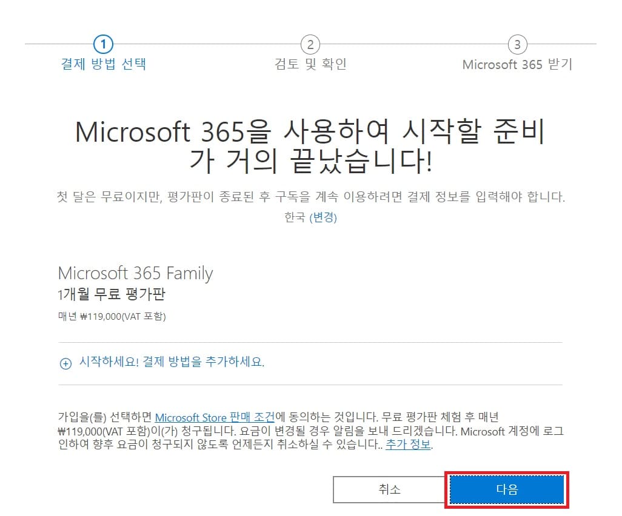Click the plus icon to add payment method
This screenshot has height=516, width=622.
65,363
